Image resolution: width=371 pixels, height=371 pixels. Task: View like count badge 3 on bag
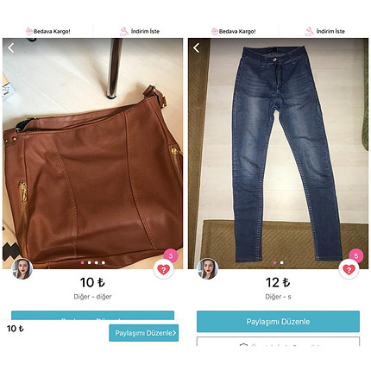(x=171, y=255)
